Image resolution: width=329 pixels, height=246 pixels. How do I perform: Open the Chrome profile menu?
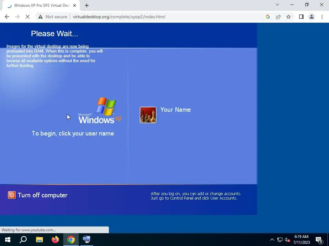312,17
